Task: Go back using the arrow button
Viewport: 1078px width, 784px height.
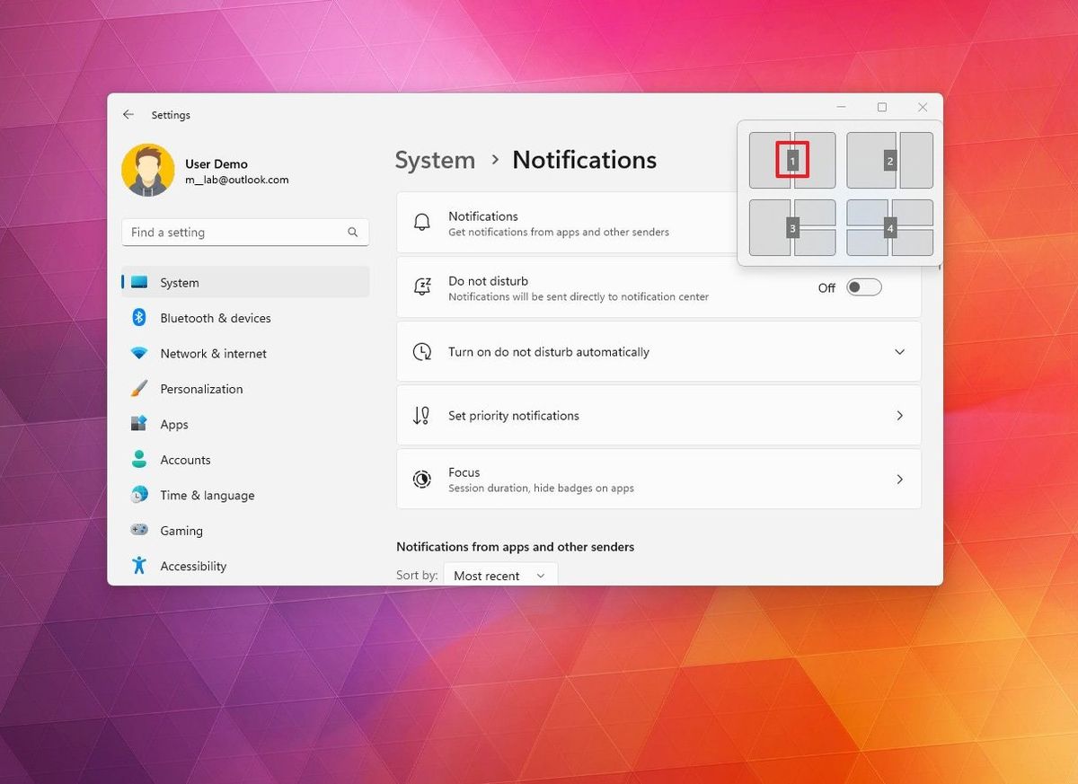Action: pyautogui.click(x=128, y=114)
